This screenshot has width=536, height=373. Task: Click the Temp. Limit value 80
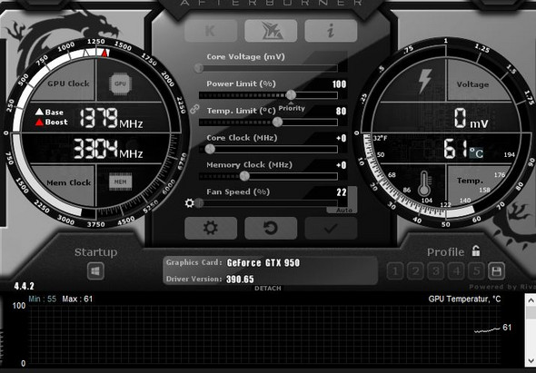(x=342, y=111)
